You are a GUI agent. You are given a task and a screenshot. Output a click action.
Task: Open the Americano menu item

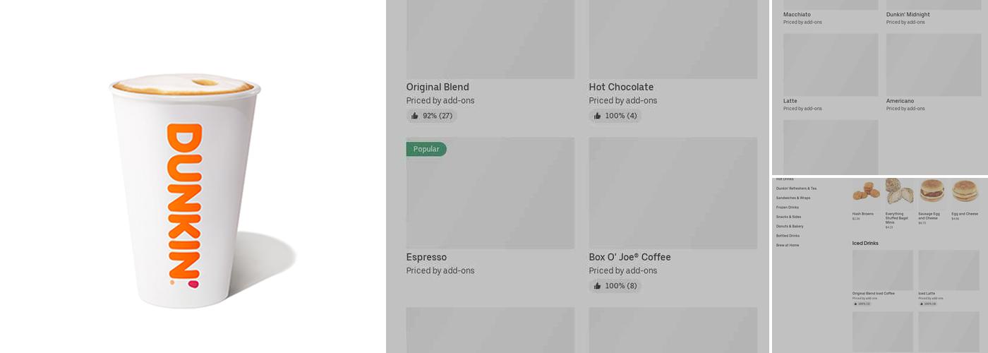[933, 65]
